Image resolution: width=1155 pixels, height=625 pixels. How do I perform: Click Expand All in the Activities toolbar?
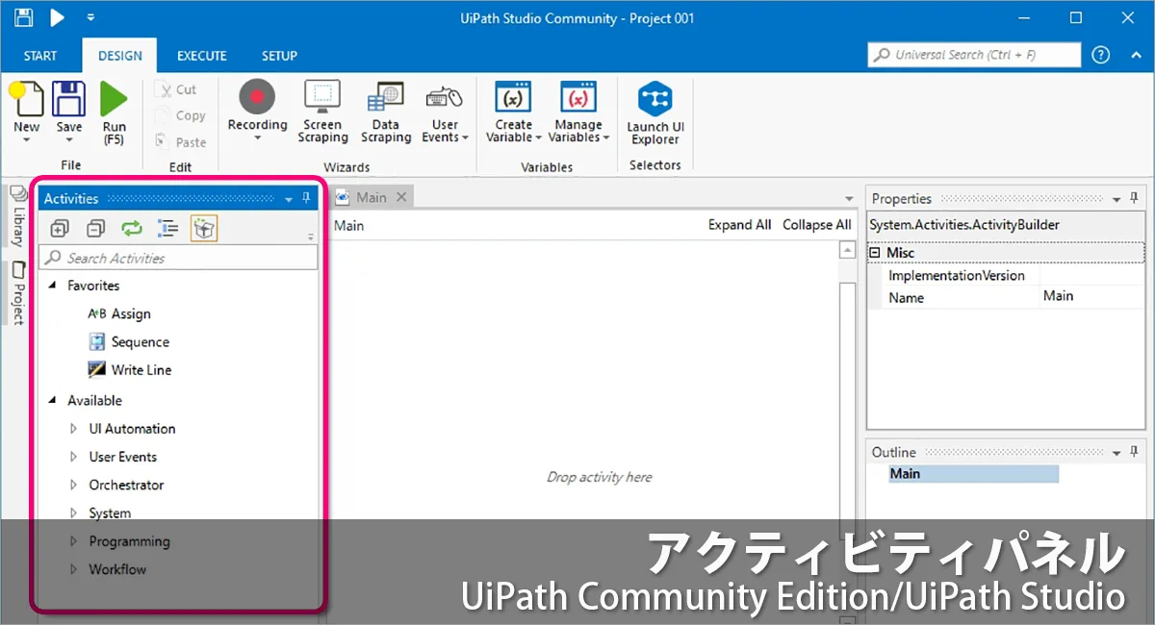coord(60,228)
